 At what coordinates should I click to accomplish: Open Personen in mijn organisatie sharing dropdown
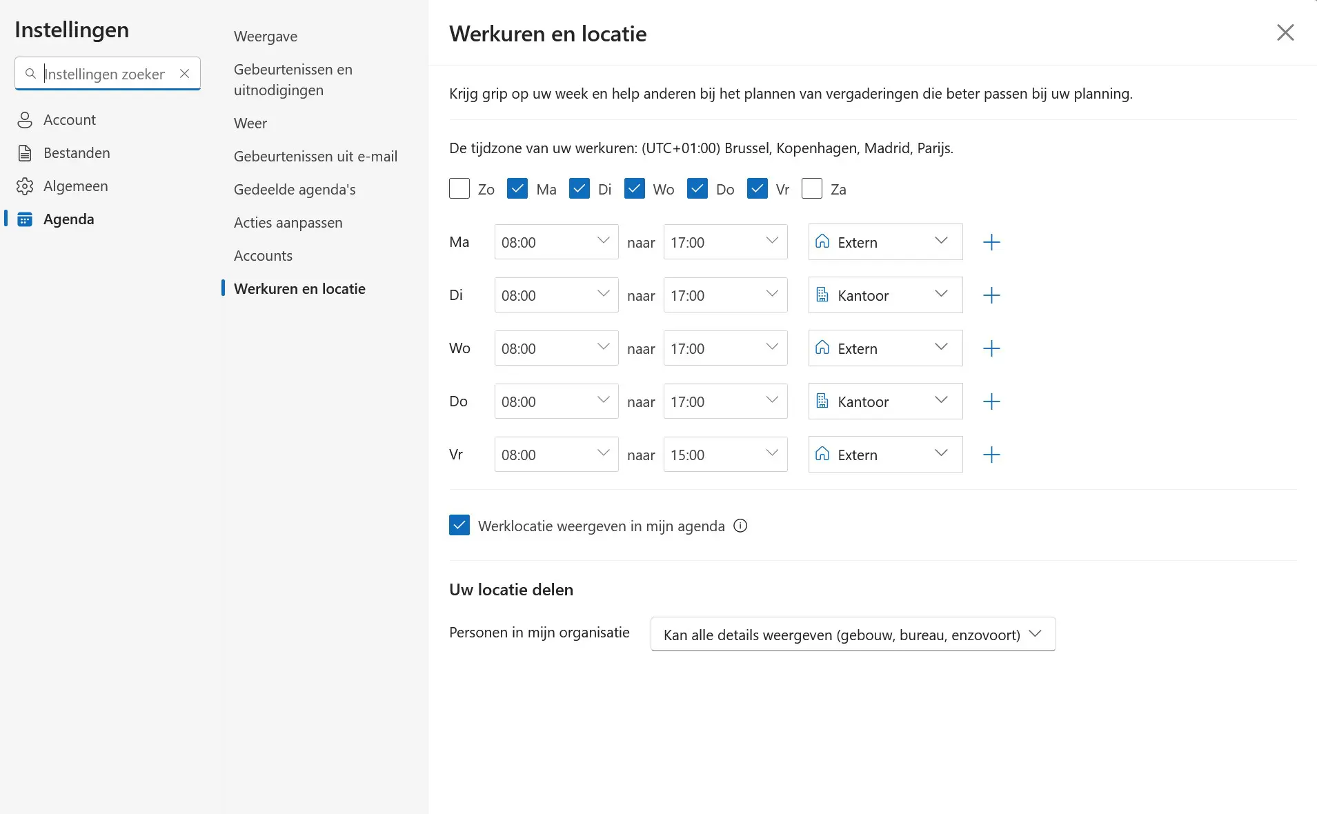tap(853, 634)
